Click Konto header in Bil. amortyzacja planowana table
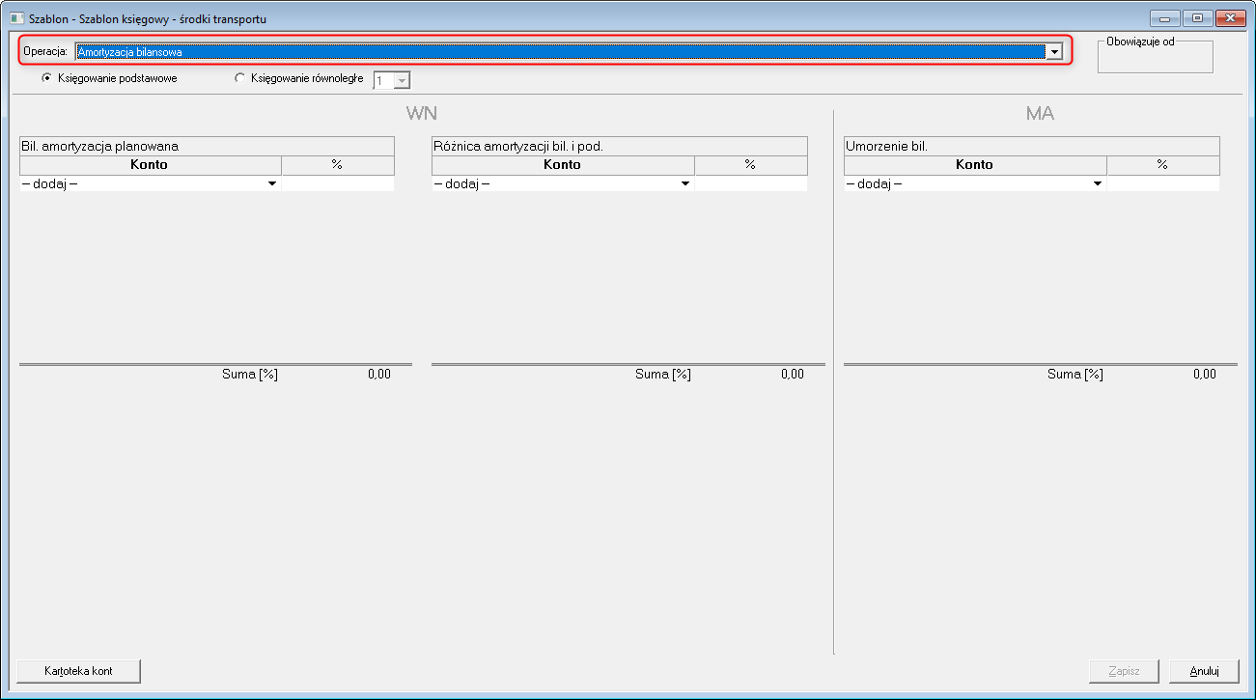Image resolution: width=1256 pixels, height=700 pixels. [151, 165]
